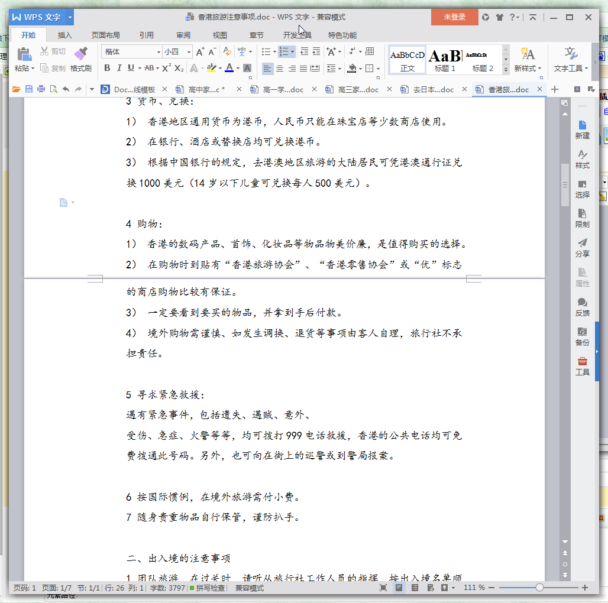Open the 插入 ribbon tab
This screenshot has height=603, width=608.
(x=64, y=35)
